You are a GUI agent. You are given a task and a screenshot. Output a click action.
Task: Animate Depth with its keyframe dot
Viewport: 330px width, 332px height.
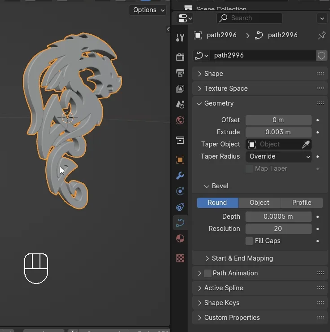(x=317, y=217)
